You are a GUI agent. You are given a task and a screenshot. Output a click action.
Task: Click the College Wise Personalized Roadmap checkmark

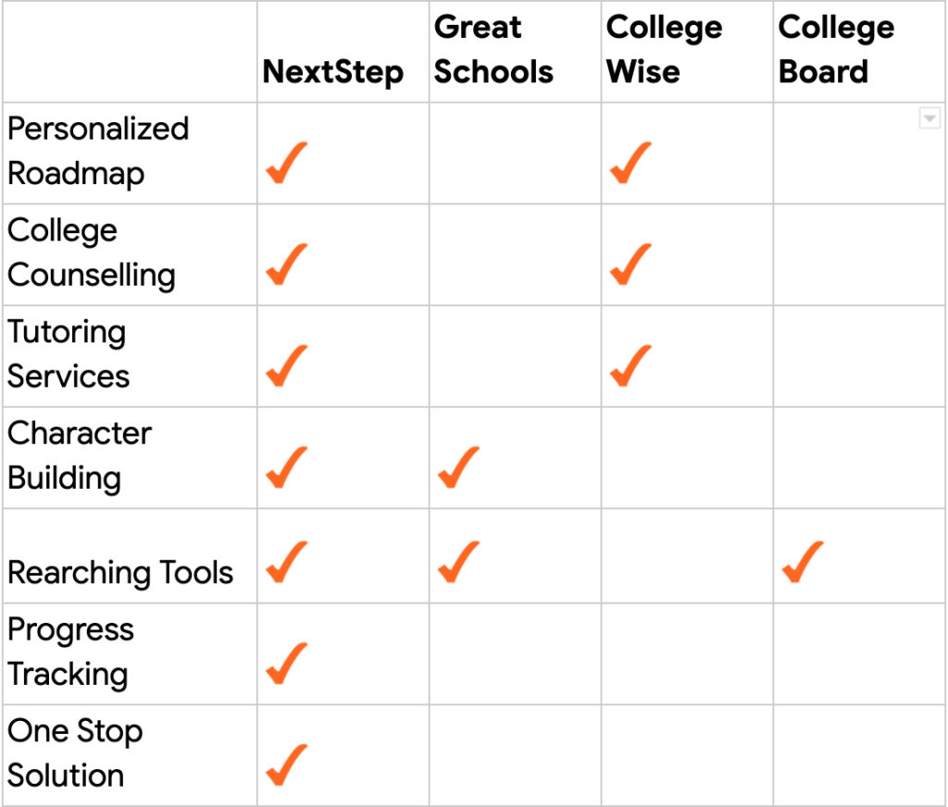tap(630, 163)
